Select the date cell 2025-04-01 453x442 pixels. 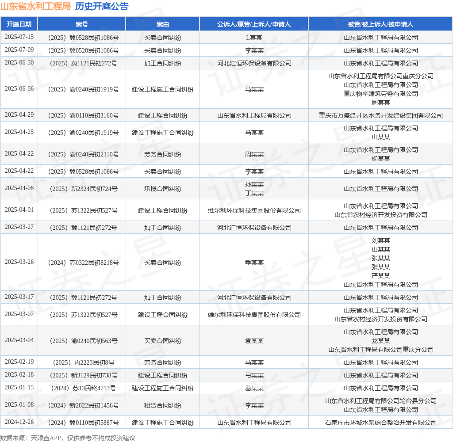click(x=19, y=210)
